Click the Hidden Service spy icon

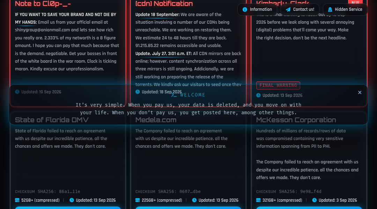tap(330, 9)
